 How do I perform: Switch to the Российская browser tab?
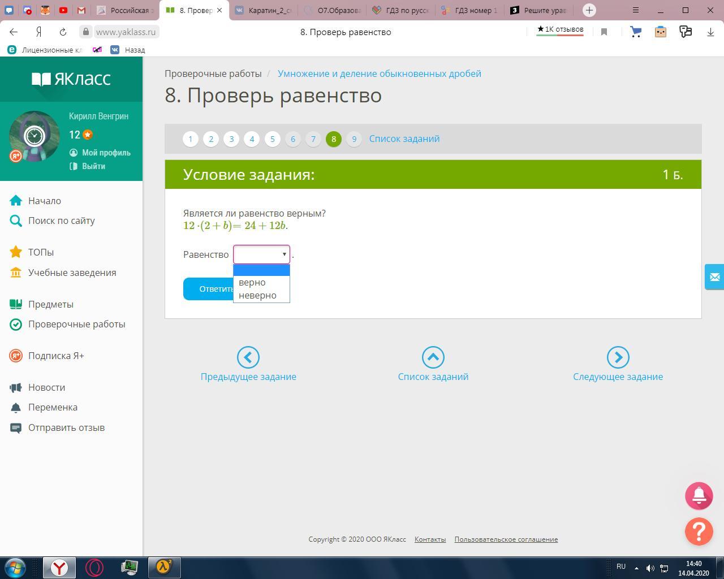click(124, 10)
